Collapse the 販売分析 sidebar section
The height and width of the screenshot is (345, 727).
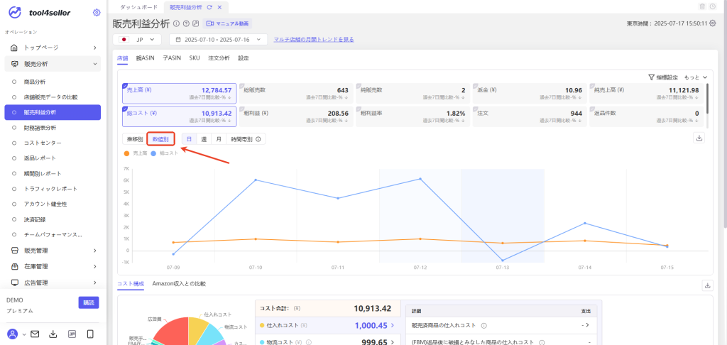[94, 64]
